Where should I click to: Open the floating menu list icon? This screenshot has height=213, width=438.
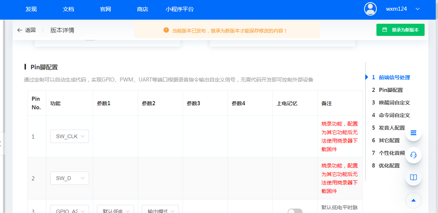tap(414, 133)
